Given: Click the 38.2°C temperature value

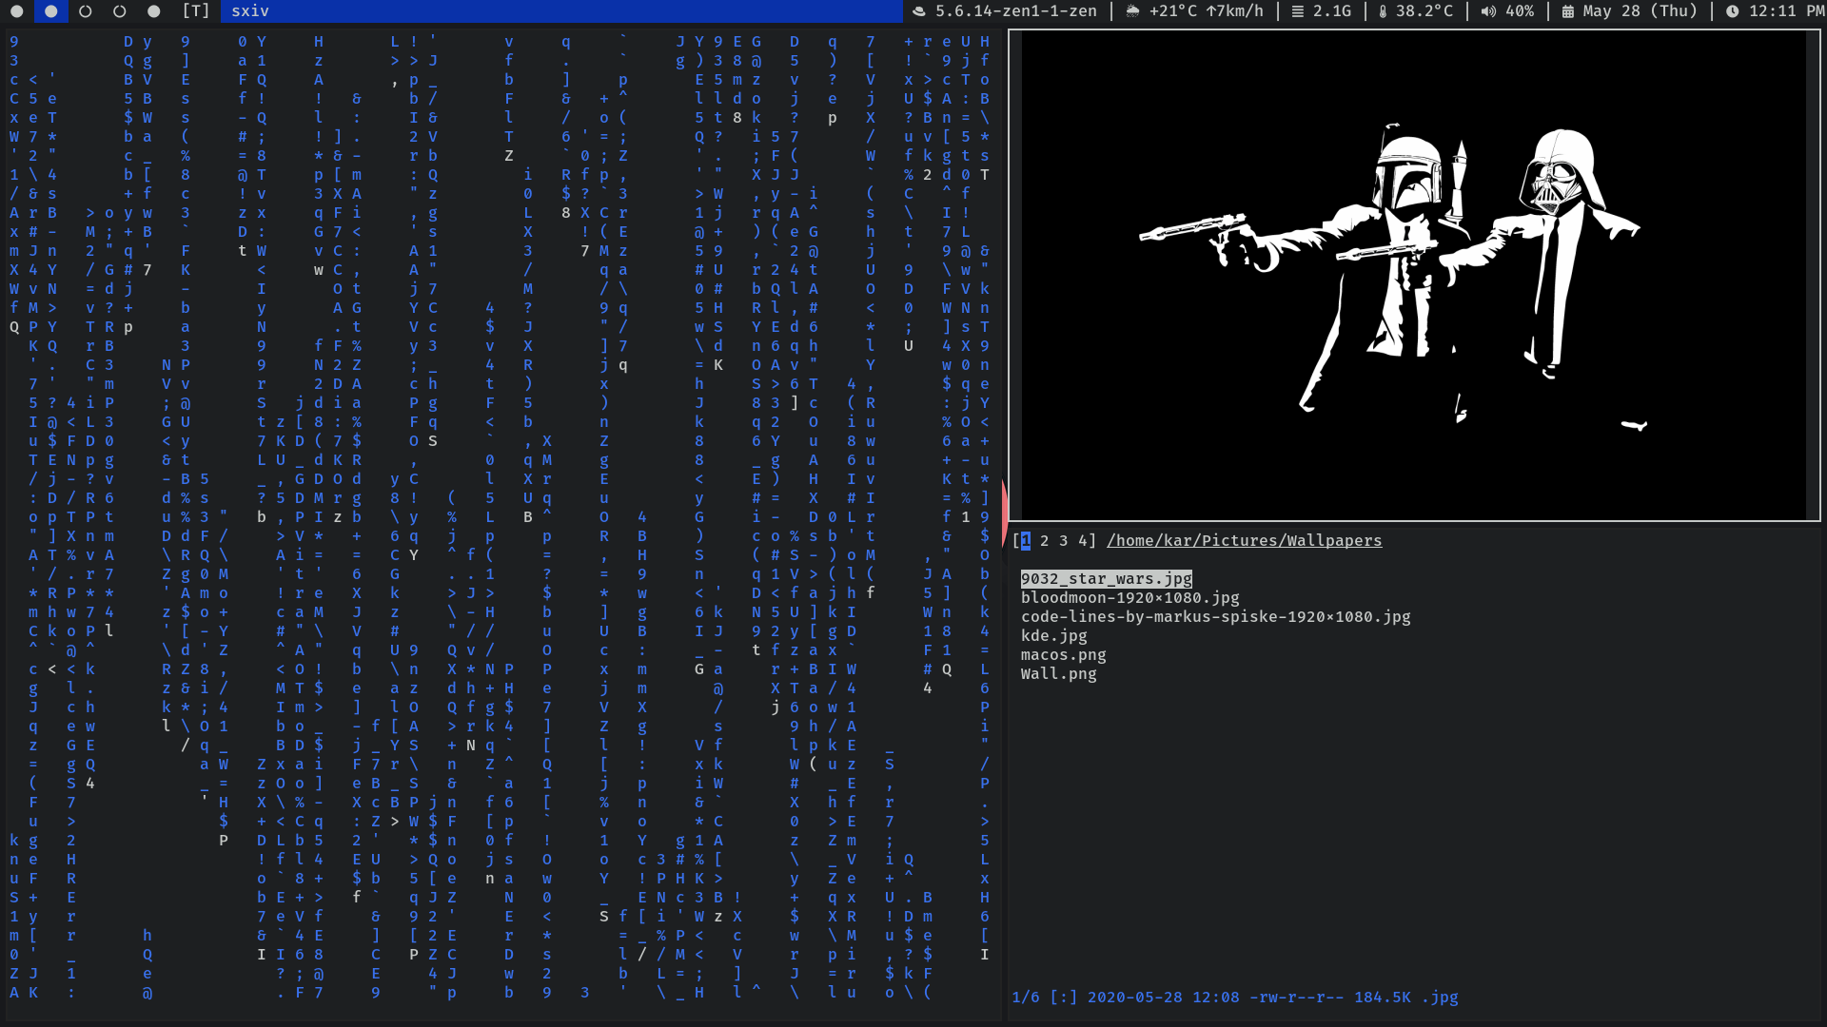Looking at the screenshot, I should coord(1424,11).
